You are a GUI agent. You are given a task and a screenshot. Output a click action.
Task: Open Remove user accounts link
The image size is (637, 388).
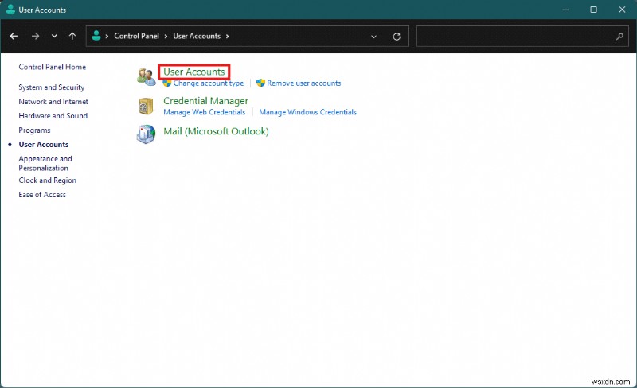304,83
